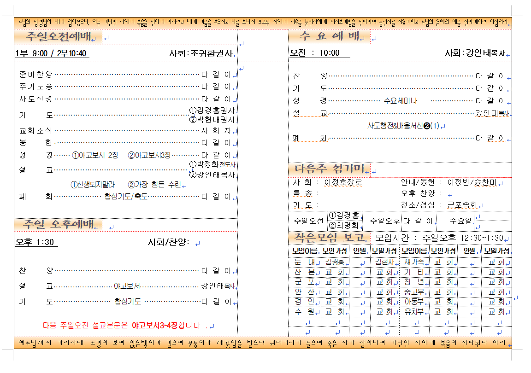The image size is (531, 373).
Task: Click the '주기도송' order item
Action: [35, 86]
